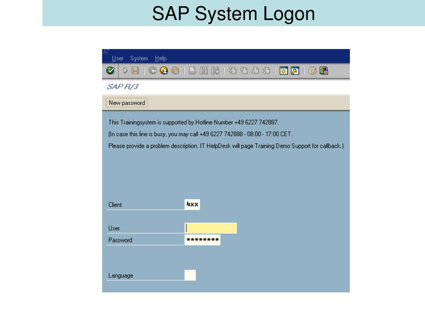Click the 'In case this line is busy' text

[200, 134]
